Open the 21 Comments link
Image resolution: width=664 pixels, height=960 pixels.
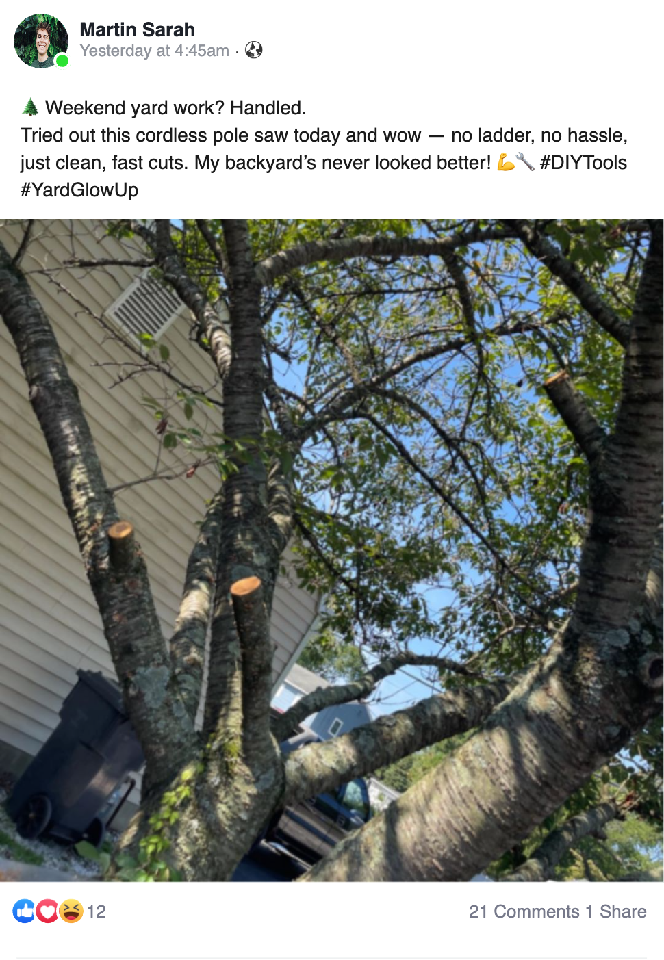524,911
